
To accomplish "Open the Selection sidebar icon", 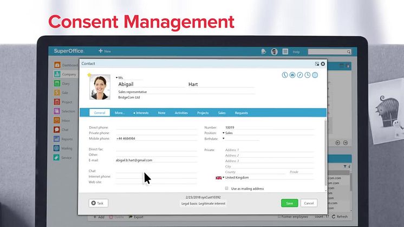I will point(57,111).
